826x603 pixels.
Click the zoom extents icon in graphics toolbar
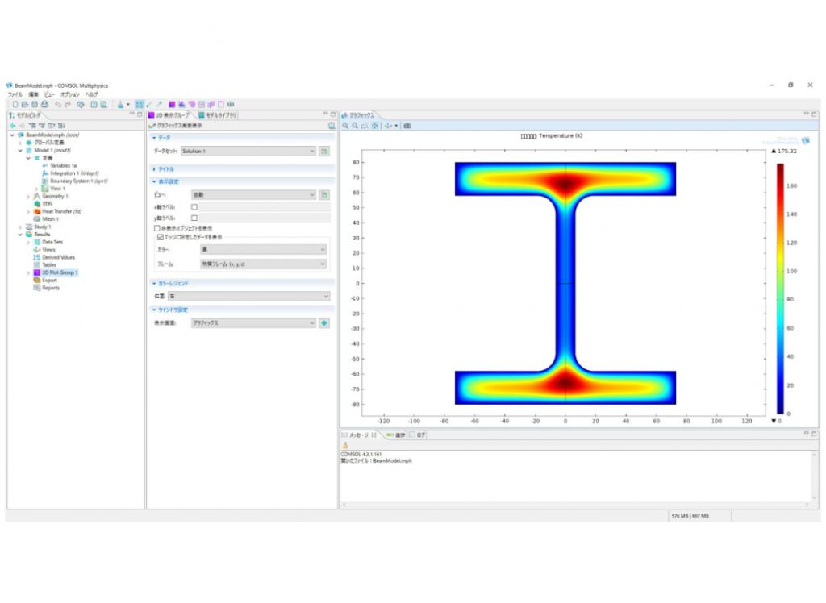tap(373, 126)
